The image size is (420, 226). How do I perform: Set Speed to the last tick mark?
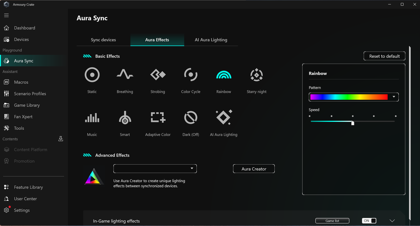[396, 116]
